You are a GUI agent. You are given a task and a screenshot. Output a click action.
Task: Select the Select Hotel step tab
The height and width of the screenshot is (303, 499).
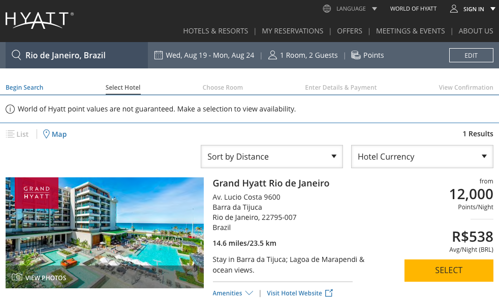click(123, 87)
